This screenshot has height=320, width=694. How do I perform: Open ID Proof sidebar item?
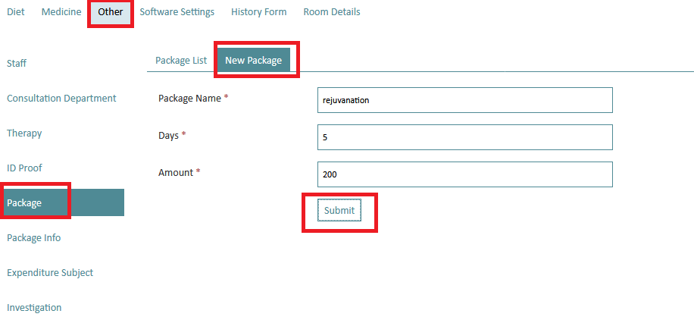click(25, 168)
